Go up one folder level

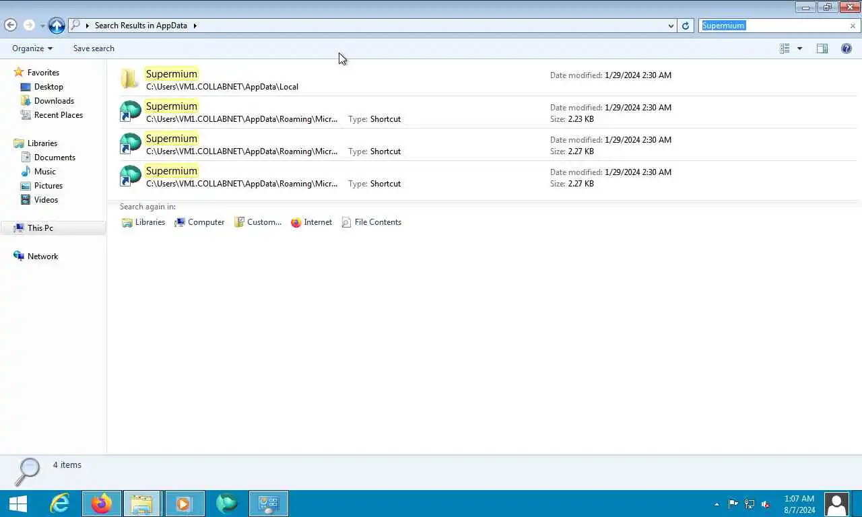(x=57, y=26)
